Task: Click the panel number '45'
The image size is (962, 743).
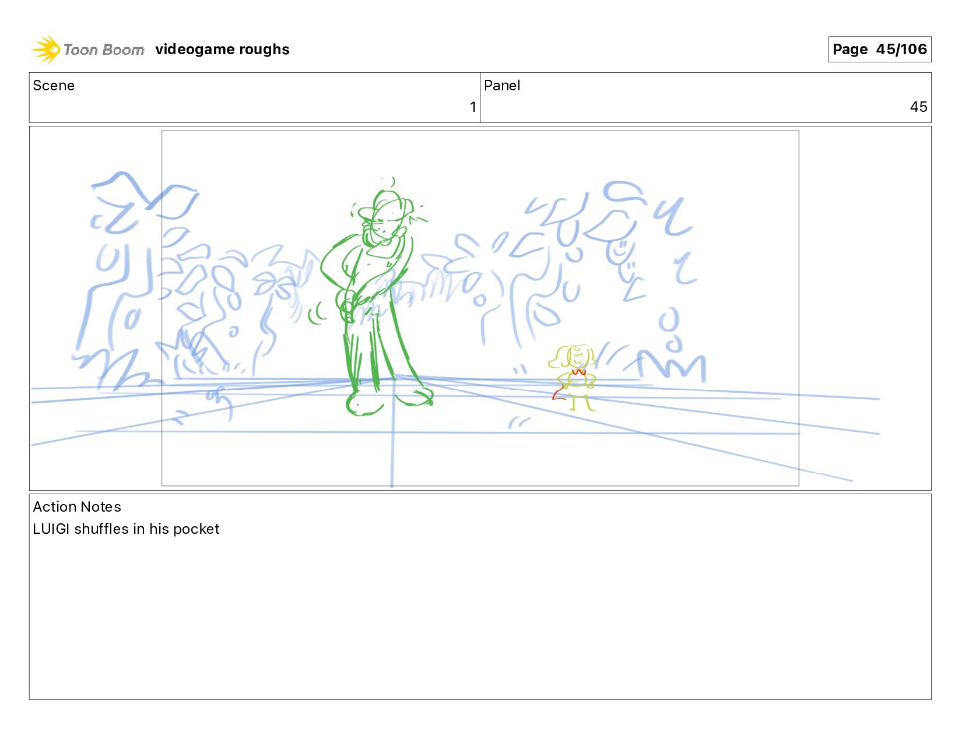Action: pos(918,107)
